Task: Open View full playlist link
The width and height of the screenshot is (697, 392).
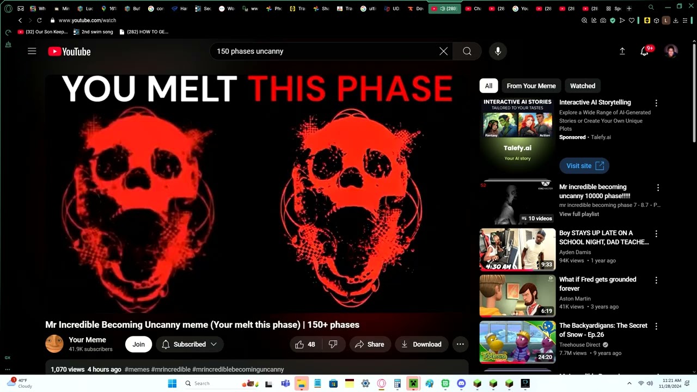Action: [x=579, y=214]
